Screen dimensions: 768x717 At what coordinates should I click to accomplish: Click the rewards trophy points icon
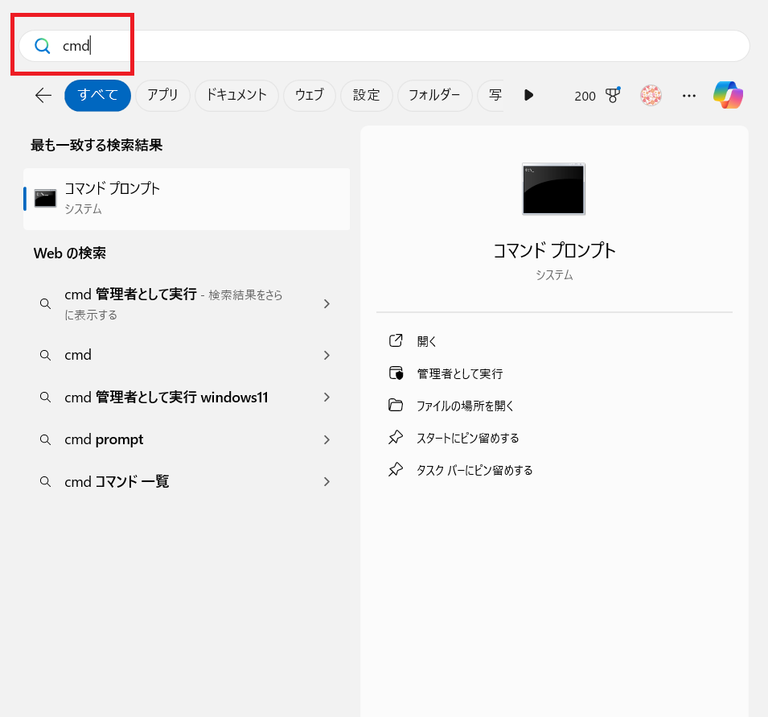[x=613, y=96]
